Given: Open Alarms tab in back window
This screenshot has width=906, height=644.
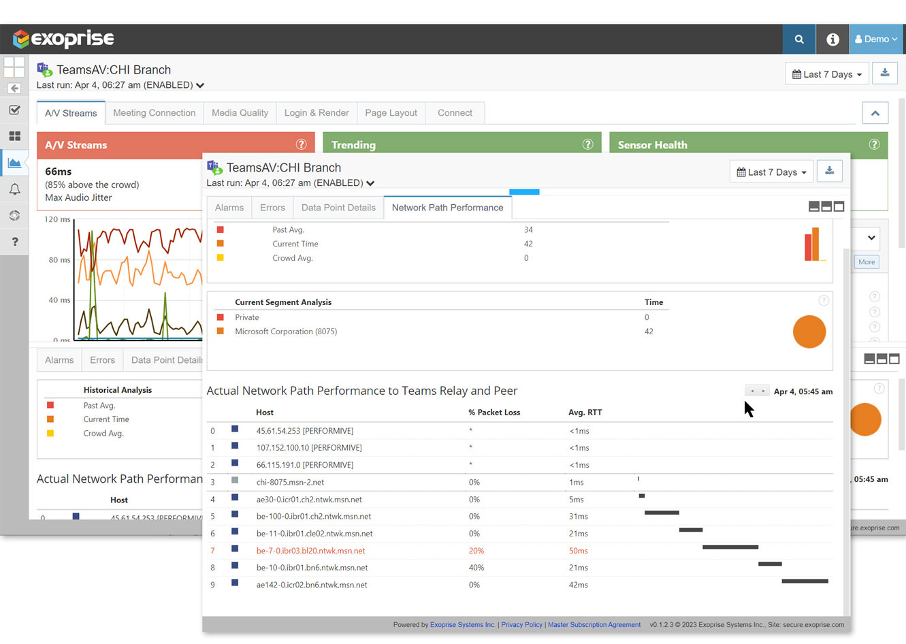Looking at the screenshot, I should tap(59, 360).
